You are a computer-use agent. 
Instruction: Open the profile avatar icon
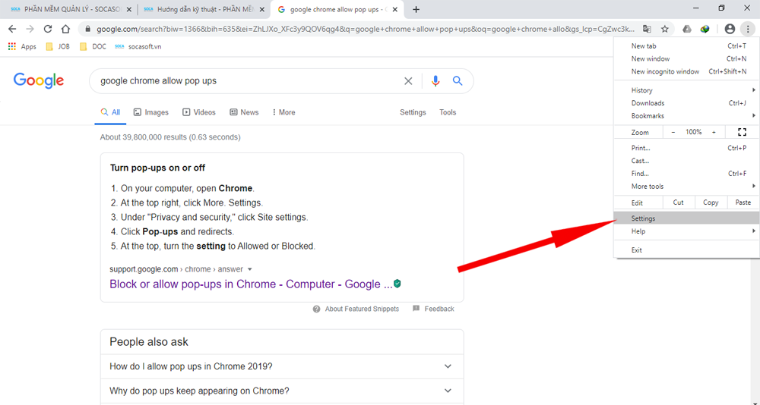(730, 29)
